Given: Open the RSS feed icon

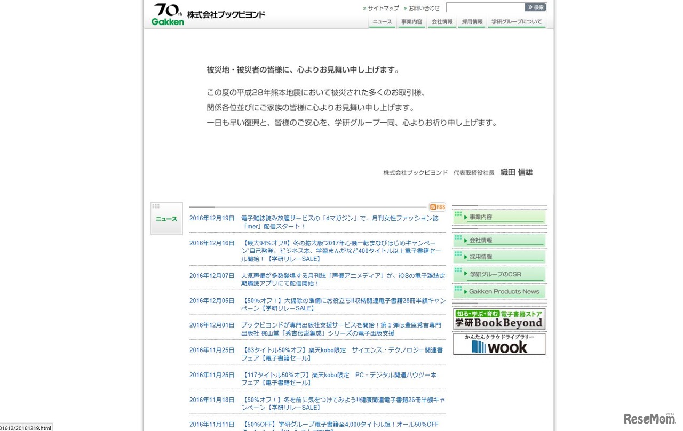Looking at the screenshot, I should (437, 206).
